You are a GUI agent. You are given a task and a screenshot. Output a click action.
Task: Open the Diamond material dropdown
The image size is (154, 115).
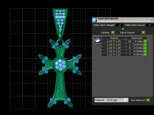(126, 100)
